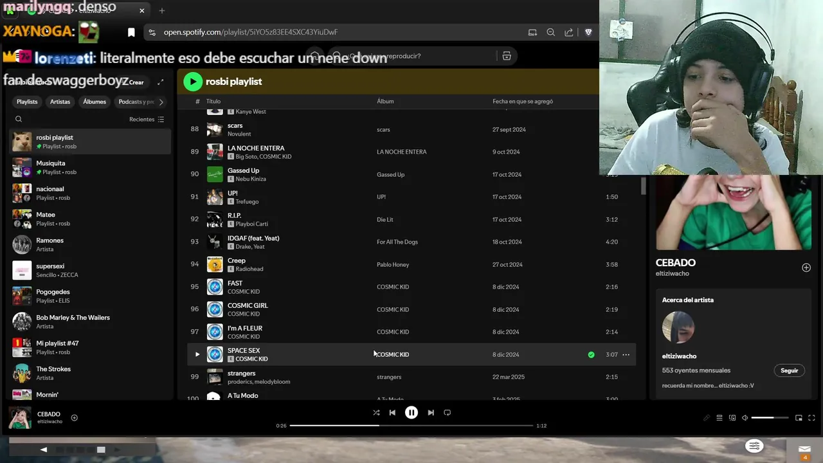The width and height of the screenshot is (823, 463).
Task: Play the SPACE SEX track row button
Action: click(197, 354)
